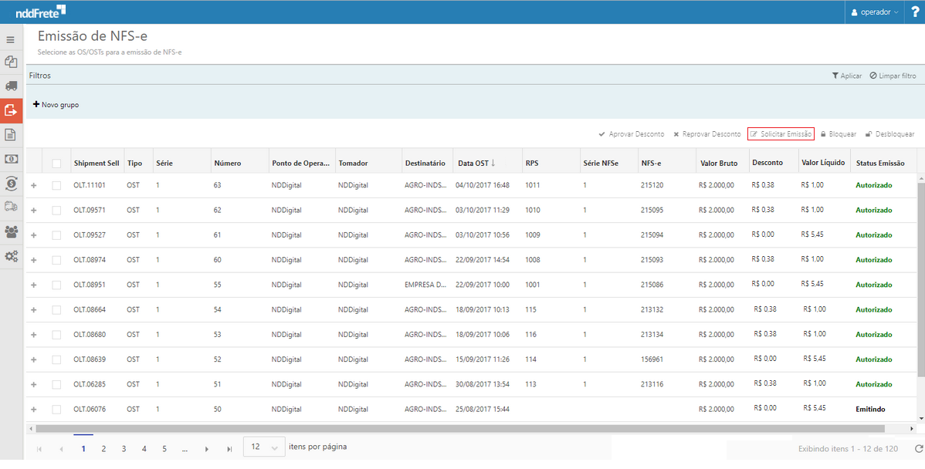Select the money bill icon in the sidebar

pos(11,159)
